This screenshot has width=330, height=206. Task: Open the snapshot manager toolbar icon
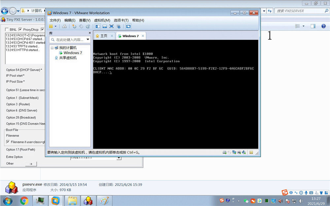[88, 26]
